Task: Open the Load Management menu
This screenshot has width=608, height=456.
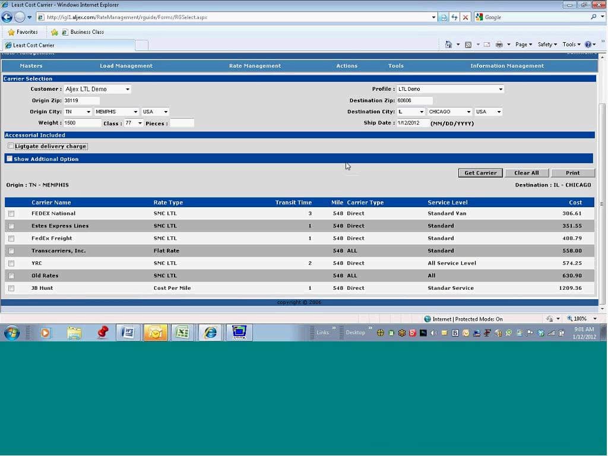Action: [x=126, y=66]
